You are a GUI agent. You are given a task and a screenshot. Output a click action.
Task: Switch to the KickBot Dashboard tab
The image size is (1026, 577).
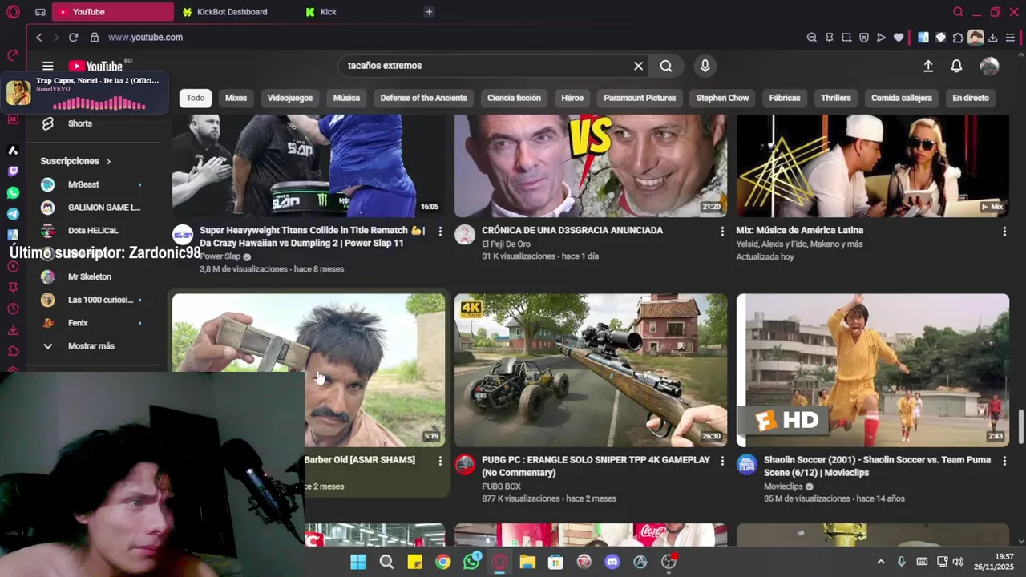click(x=232, y=12)
